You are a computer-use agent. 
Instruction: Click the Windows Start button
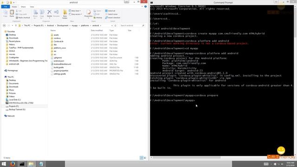coord(4,164)
